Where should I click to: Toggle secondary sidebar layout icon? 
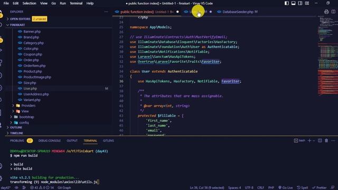pos(300,3)
